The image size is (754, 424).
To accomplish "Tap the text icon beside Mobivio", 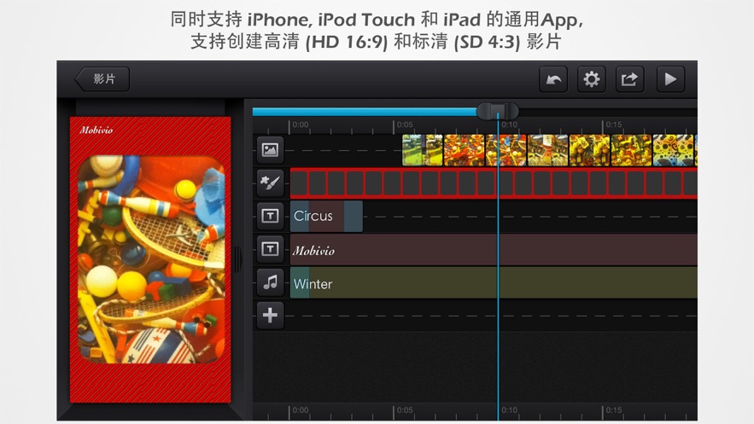I will (x=270, y=249).
